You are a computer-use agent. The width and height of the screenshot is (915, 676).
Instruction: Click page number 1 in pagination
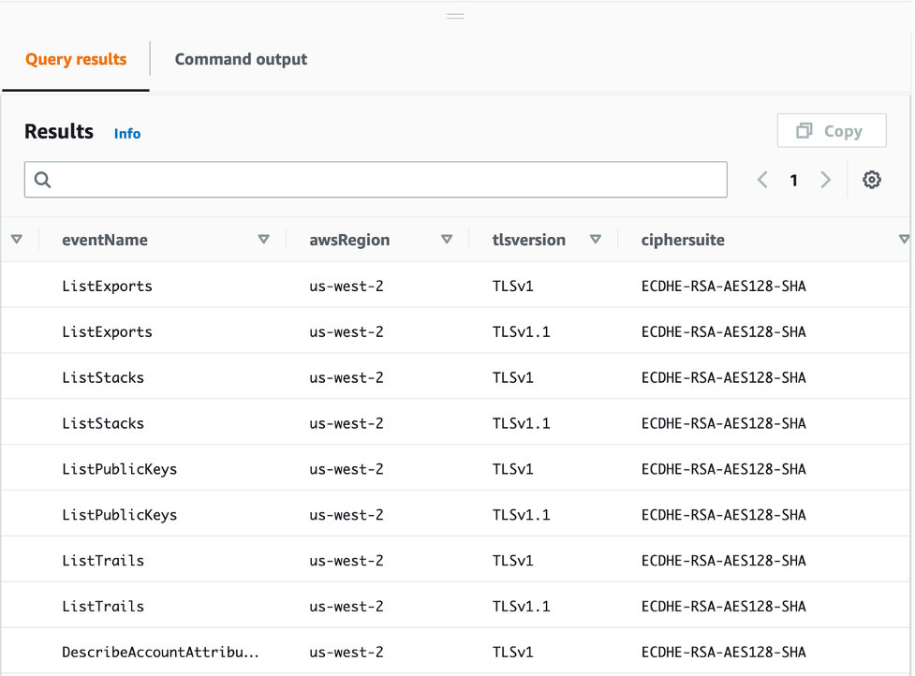(793, 180)
